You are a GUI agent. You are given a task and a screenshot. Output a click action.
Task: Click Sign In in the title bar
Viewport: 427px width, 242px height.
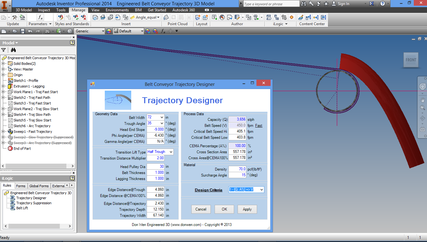pos(344,4)
